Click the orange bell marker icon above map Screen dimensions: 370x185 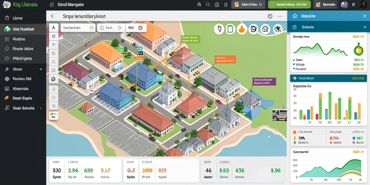(x=242, y=29)
